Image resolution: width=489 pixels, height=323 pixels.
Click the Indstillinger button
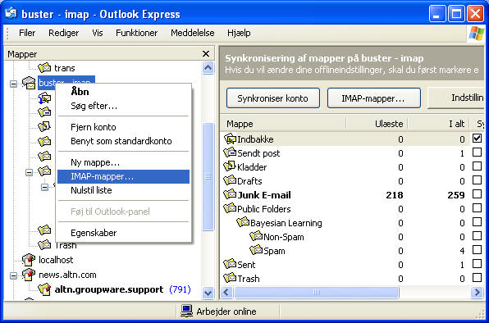pos(456,98)
